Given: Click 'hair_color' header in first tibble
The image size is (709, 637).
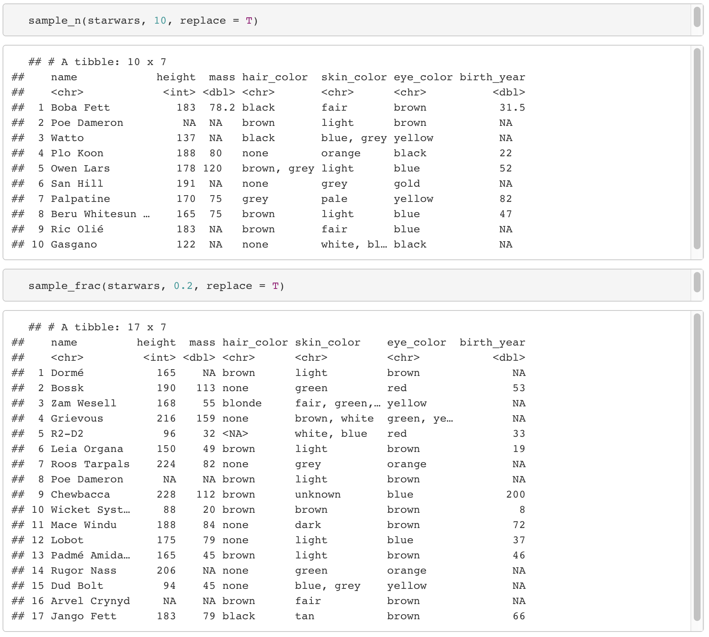Looking at the screenshot, I should [275, 77].
